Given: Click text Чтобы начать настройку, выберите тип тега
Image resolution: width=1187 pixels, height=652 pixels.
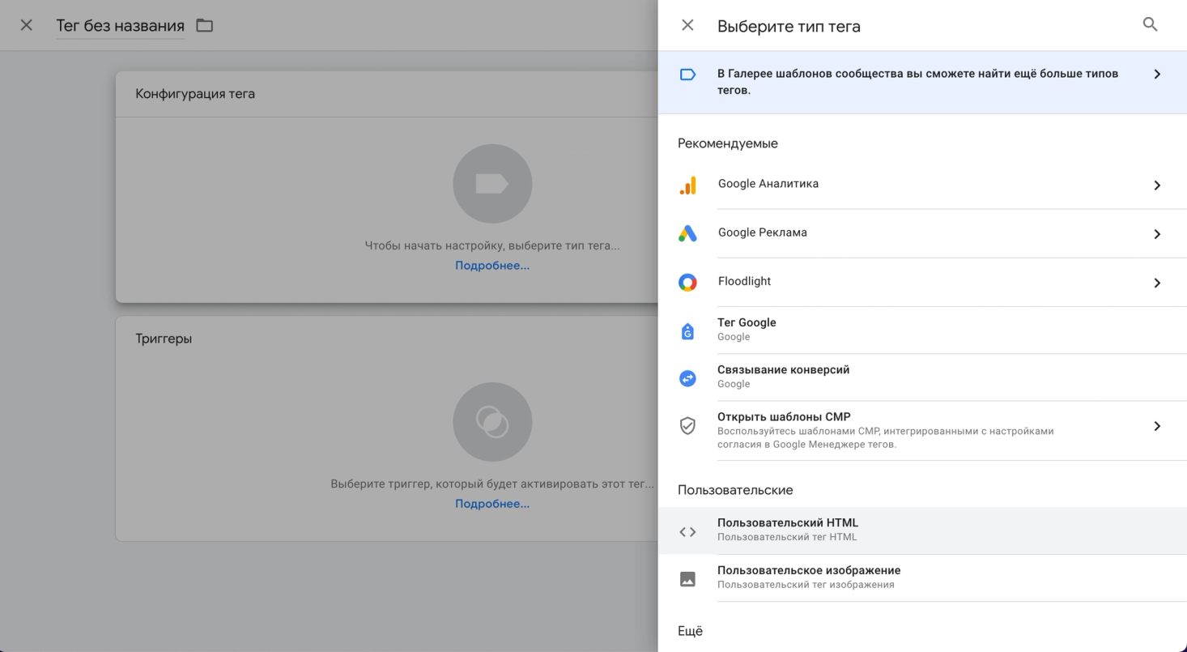Looking at the screenshot, I should click(492, 245).
